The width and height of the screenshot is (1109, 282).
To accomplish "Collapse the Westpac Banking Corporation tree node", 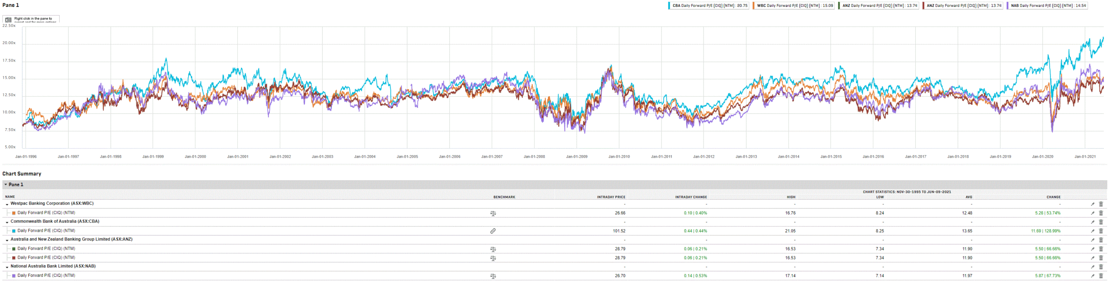I will (7, 204).
